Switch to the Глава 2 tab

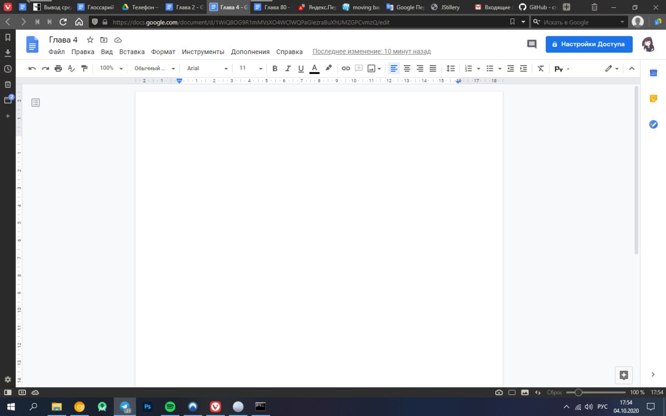pos(185,7)
